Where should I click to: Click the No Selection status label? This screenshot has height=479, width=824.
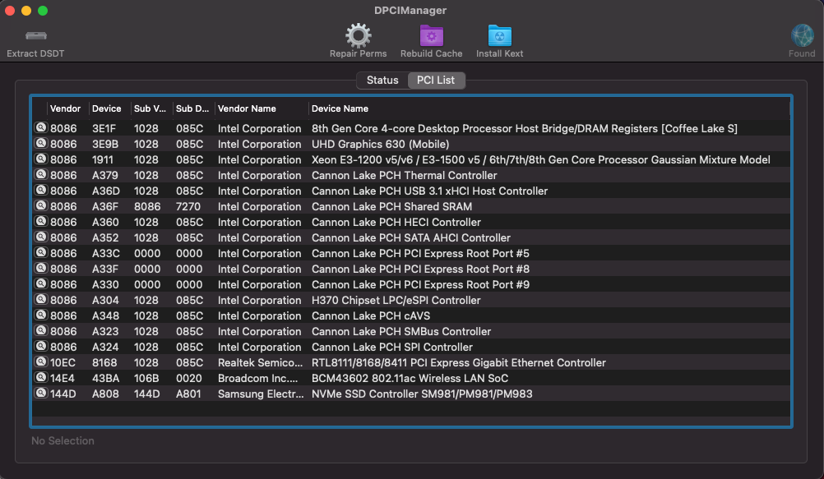coord(62,440)
